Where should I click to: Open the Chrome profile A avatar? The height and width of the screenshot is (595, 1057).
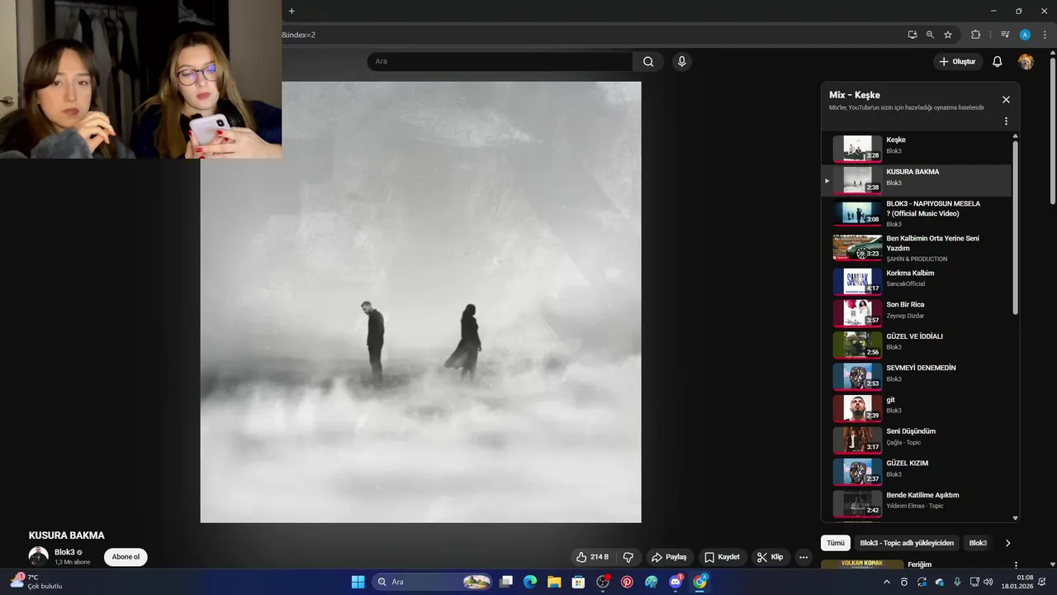[x=1025, y=35]
